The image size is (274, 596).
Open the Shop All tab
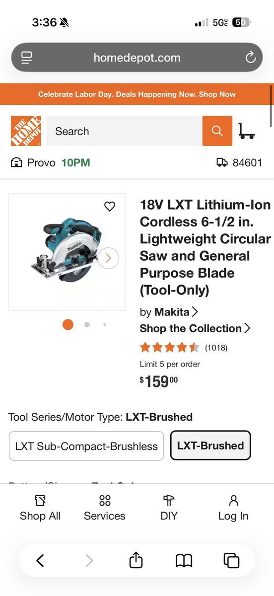click(x=40, y=508)
